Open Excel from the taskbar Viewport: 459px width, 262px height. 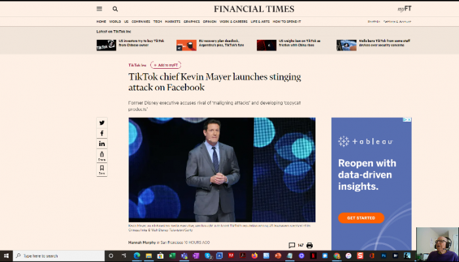click(x=172, y=256)
